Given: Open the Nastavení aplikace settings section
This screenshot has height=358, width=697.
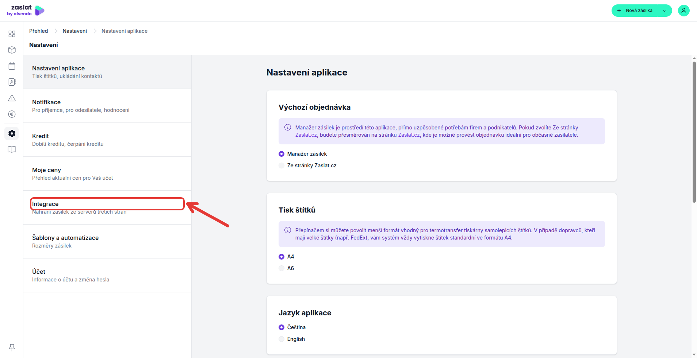Looking at the screenshot, I should 107,72.
